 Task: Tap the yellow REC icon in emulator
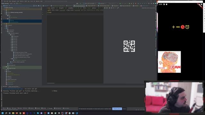[x=178, y=27]
